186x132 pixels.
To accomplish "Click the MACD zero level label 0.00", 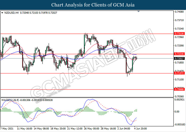I will pos(177,112).
